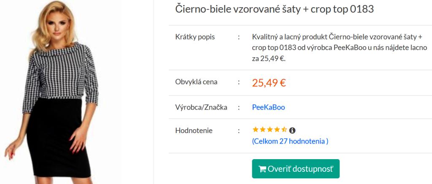Click the first rating star

(255, 130)
